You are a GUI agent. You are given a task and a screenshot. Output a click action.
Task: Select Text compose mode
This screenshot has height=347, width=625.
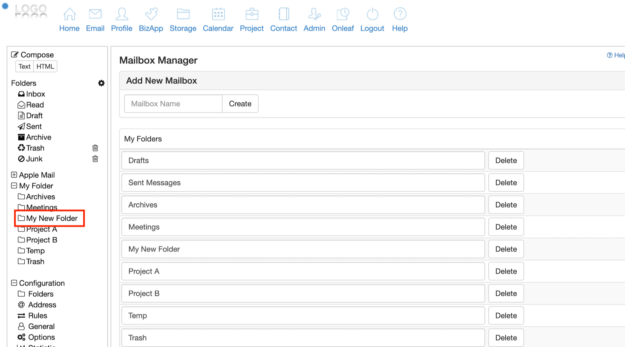point(25,66)
